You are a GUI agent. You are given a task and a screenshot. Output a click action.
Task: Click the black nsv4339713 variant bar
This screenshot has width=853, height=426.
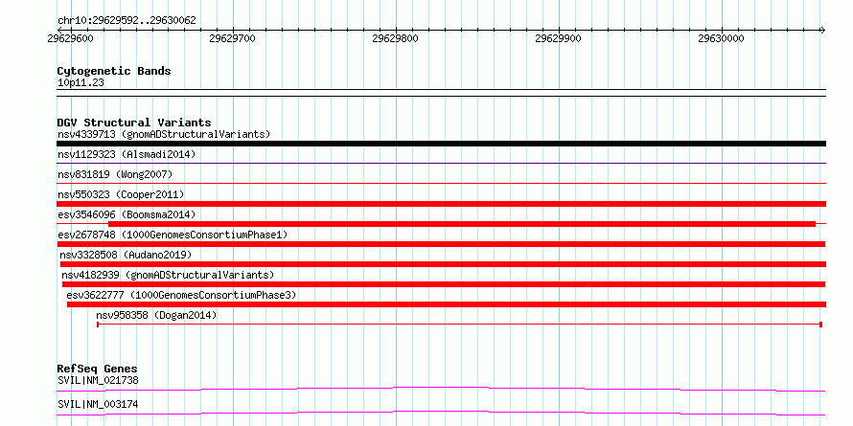[x=441, y=144]
